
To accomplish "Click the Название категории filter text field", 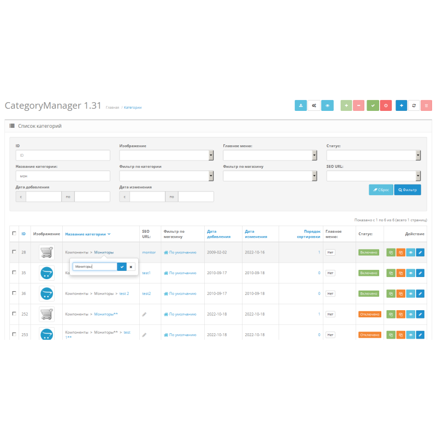I will tap(63, 176).
